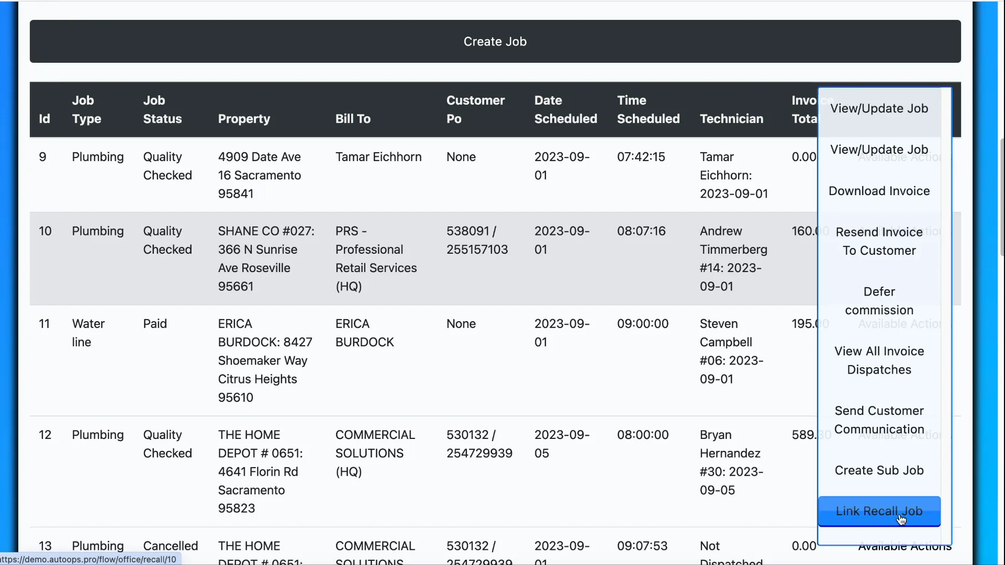This screenshot has height=565, width=1005.
Task: Select Resend Invoice To Customer
Action: click(879, 241)
